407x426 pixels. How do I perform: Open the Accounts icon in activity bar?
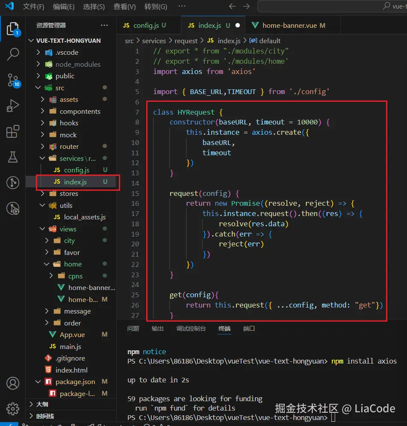coord(13,383)
